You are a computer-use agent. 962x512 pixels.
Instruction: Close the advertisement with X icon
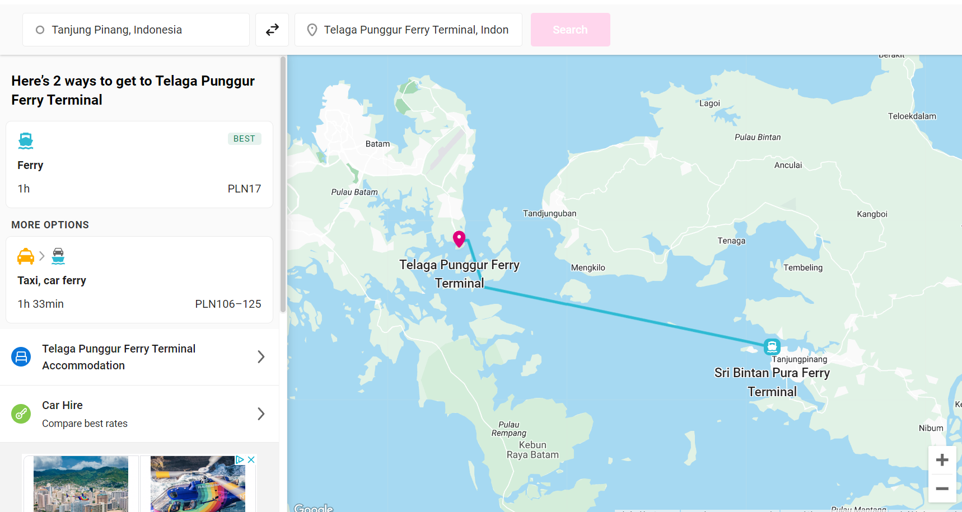251,459
